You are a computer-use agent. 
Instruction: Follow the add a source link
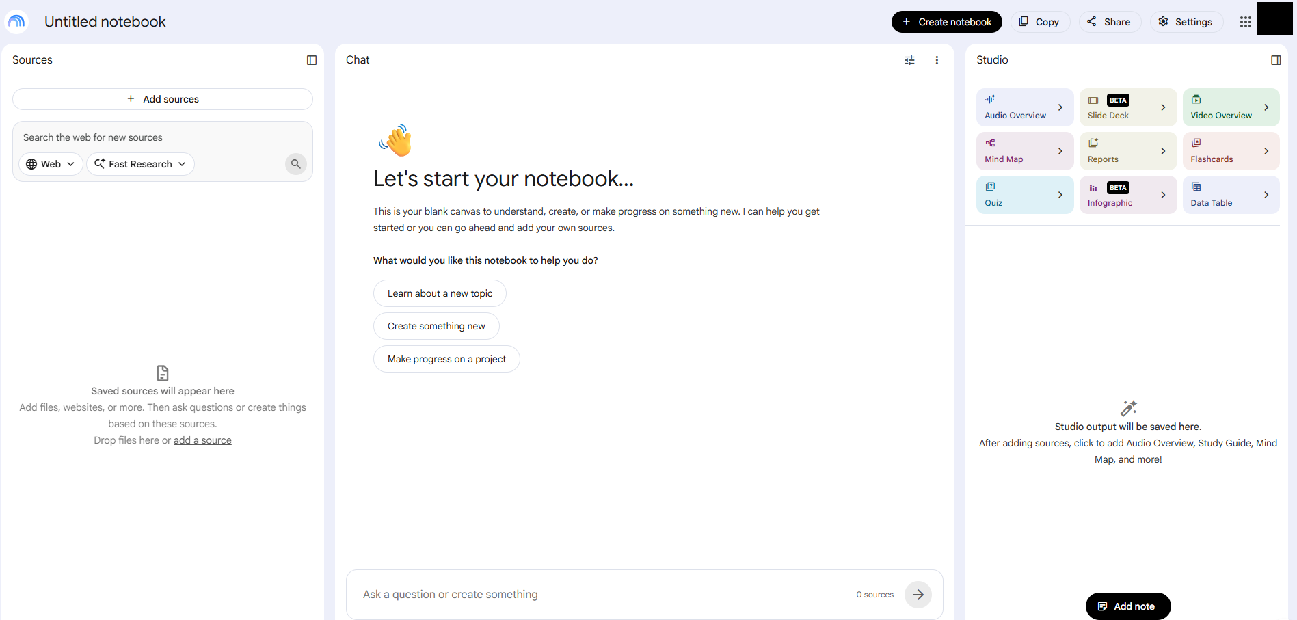tap(202, 440)
